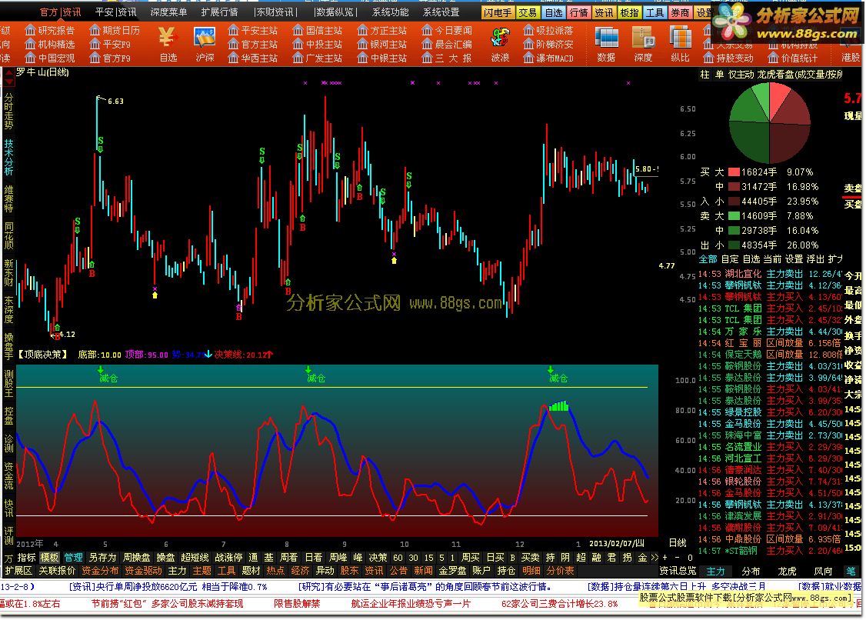
Task: Select the 技术分析 side tab
Action: tap(8, 158)
